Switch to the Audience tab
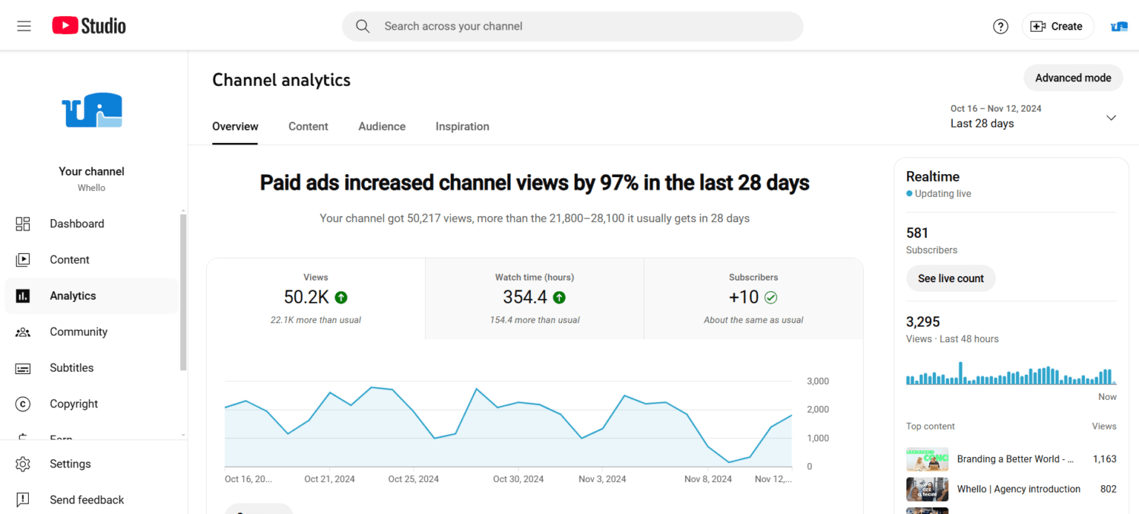 [382, 127]
